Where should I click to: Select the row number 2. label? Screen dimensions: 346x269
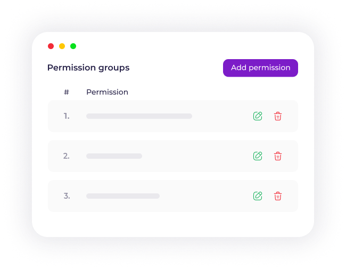point(67,156)
